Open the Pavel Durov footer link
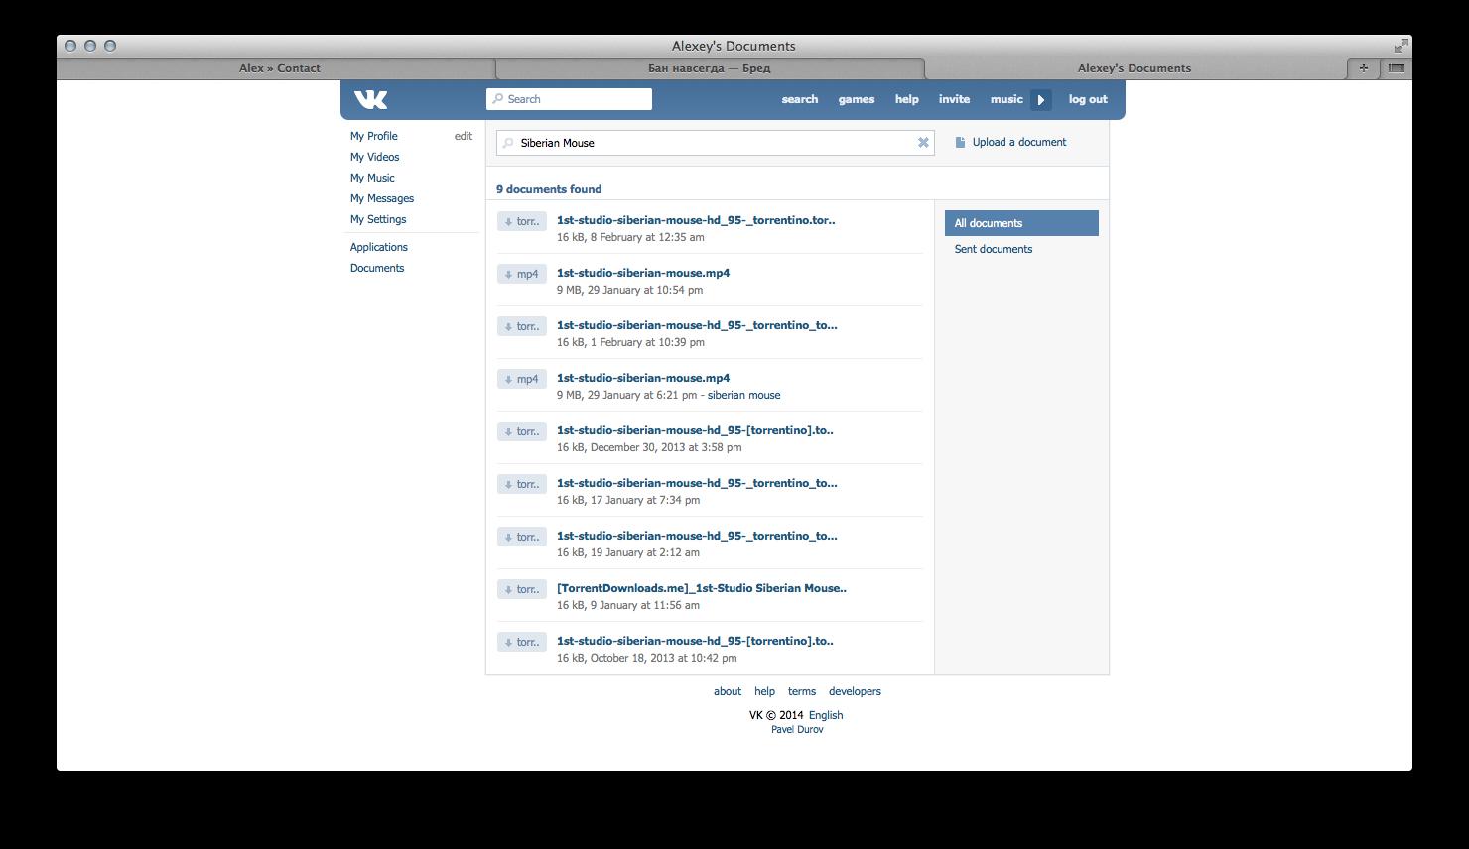The image size is (1469, 849). tap(797, 729)
